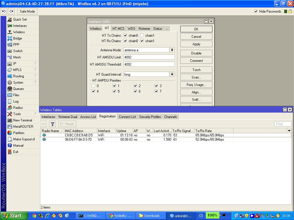Expand System submenu
Screen dimensions: 294x220
(x=36, y=82)
